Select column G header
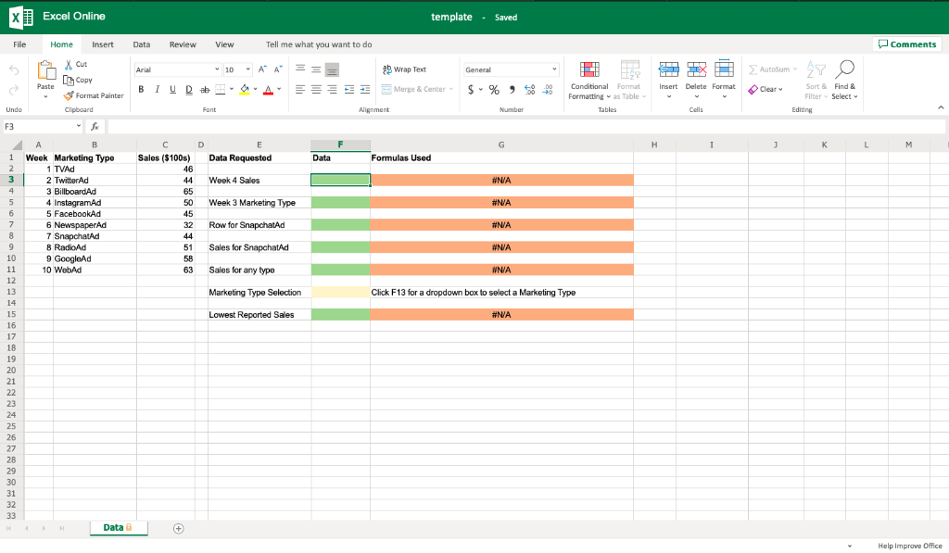The width and height of the screenshot is (949, 553). [x=501, y=145]
